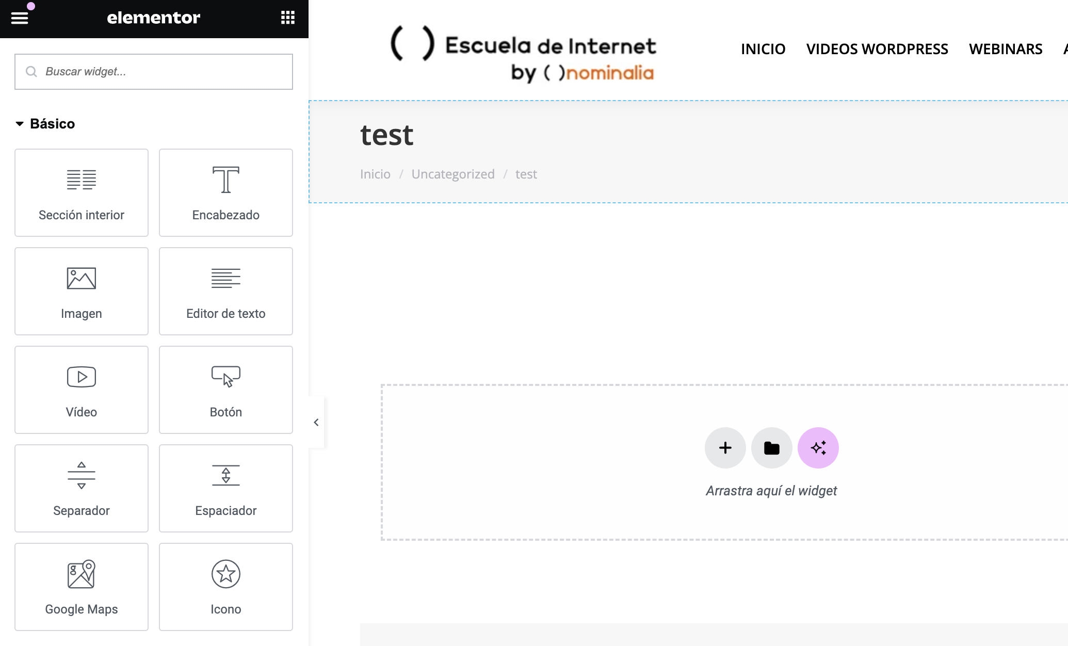Add new section with plus button

725,448
